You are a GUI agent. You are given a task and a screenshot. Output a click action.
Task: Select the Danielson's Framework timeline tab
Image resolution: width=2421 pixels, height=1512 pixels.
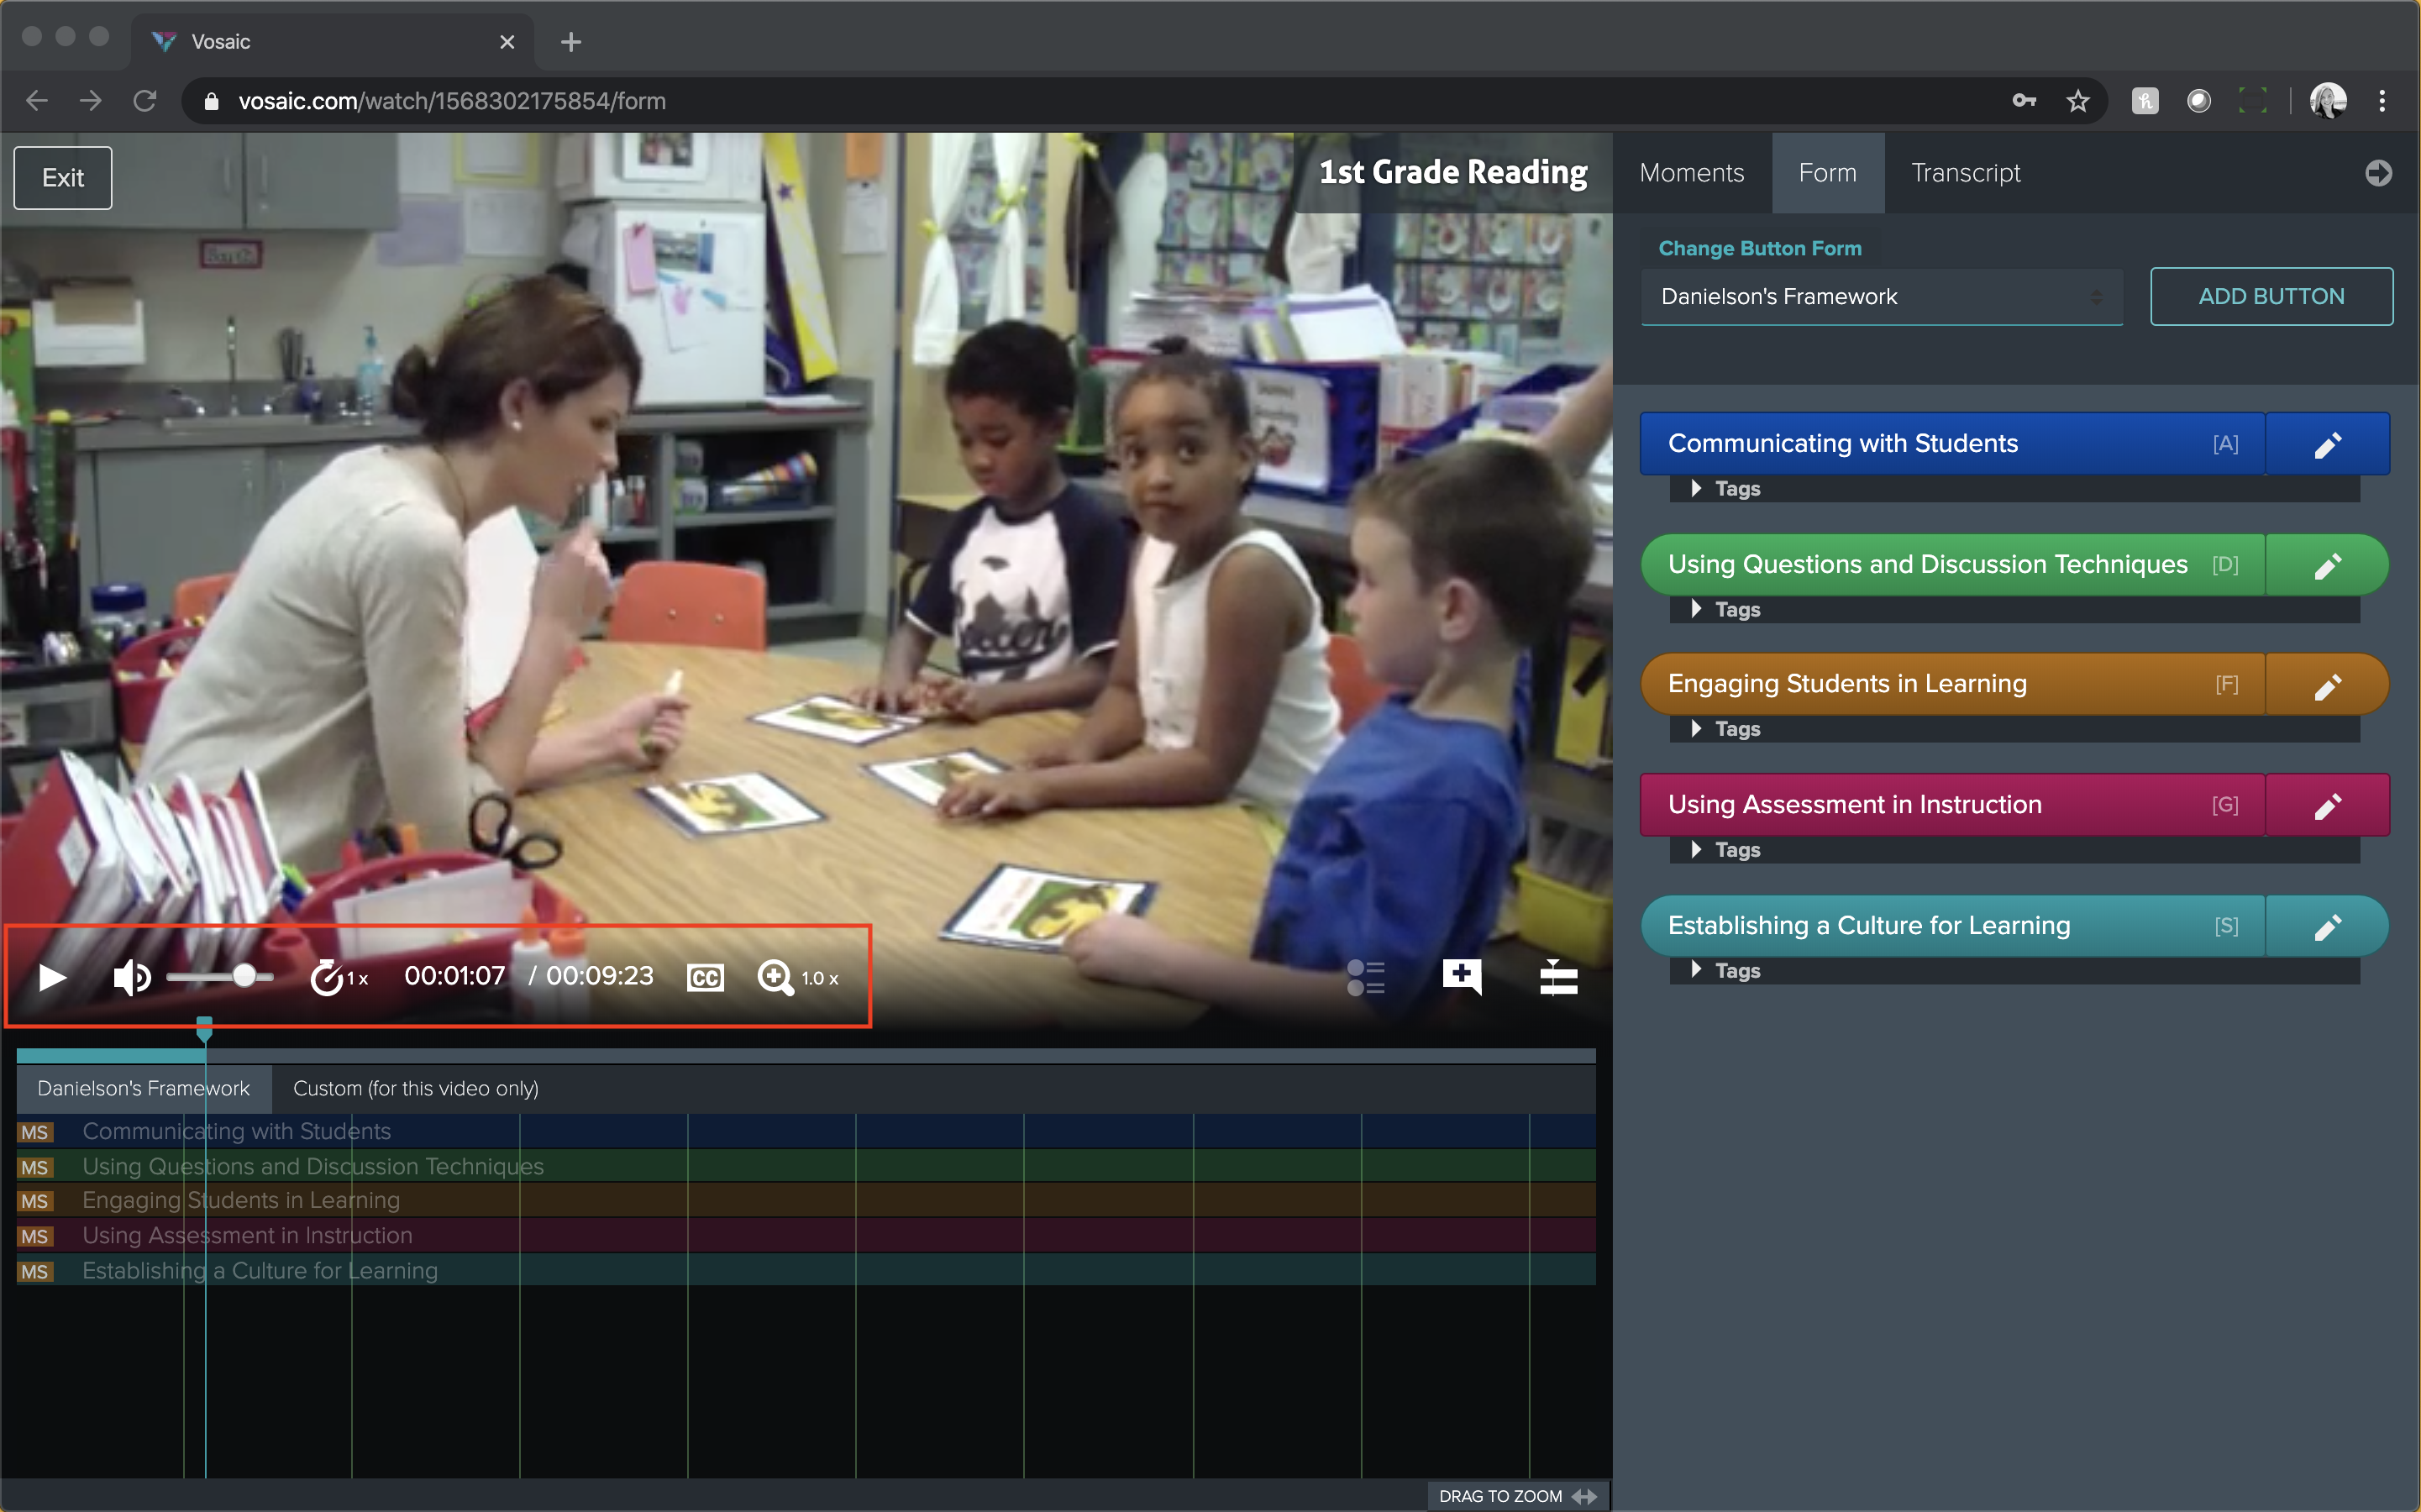point(144,1088)
